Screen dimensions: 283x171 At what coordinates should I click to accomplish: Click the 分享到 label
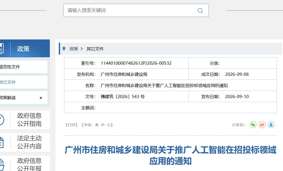point(238,125)
